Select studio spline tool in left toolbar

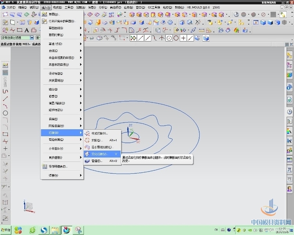pyautogui.click(x=5, y=141)
